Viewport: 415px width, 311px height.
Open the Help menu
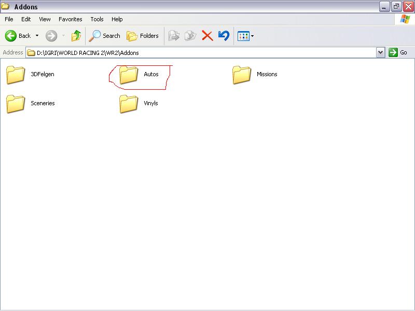coord(117,19)
